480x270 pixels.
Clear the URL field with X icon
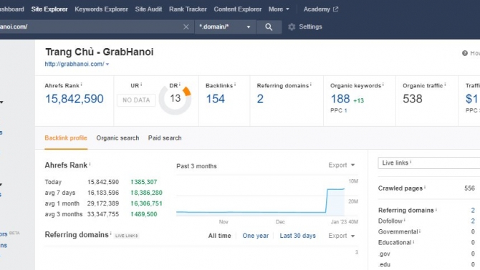point(186,27)
